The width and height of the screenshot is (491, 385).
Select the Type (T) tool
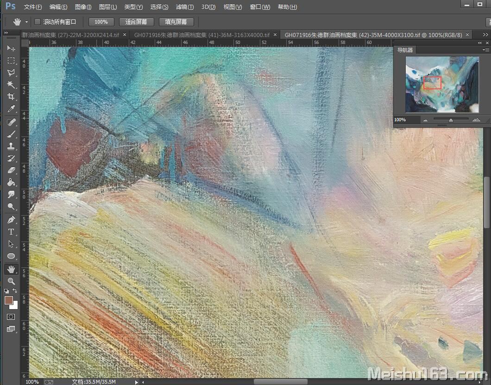(x=11, y=232)
